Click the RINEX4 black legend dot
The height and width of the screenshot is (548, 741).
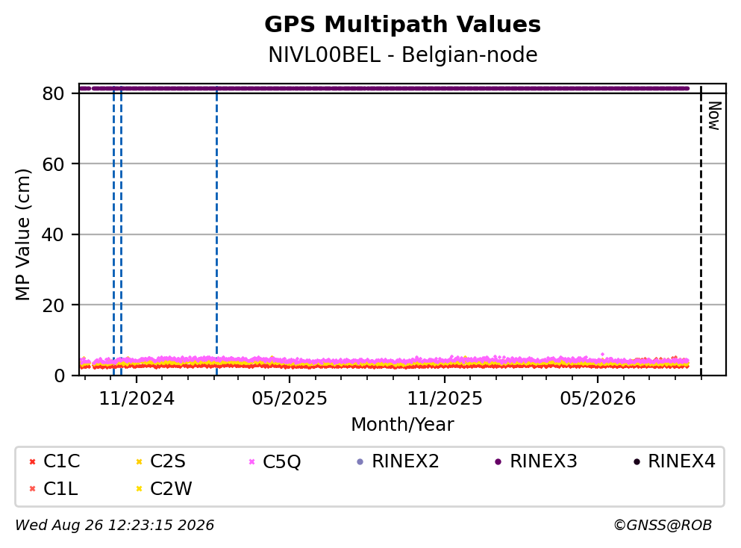coord(637,462)
